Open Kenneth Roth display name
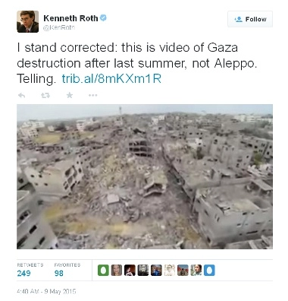The height and width of the screenshot is (301, 288). click(70, 18)
